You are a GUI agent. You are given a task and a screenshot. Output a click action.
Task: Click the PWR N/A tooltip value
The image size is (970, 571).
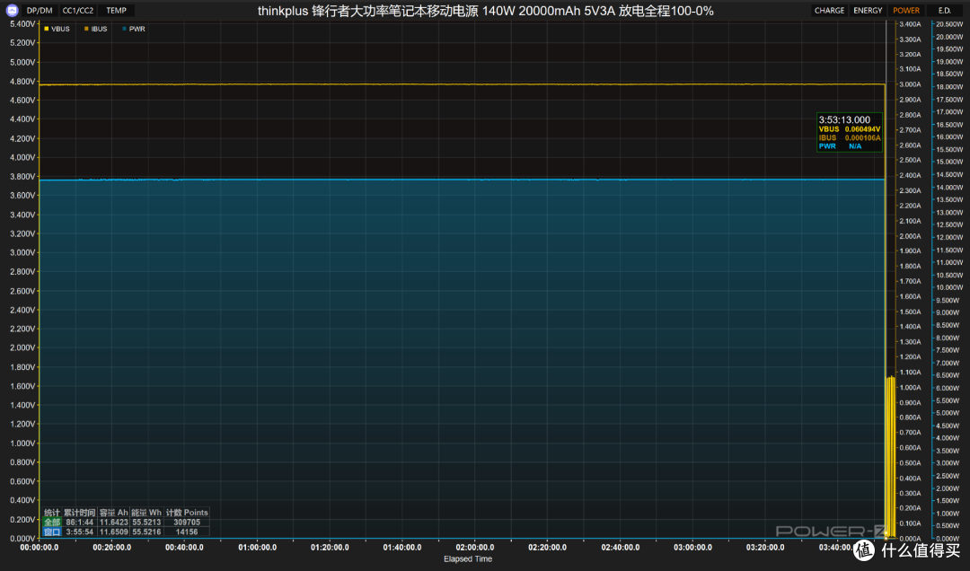point(840,146)
